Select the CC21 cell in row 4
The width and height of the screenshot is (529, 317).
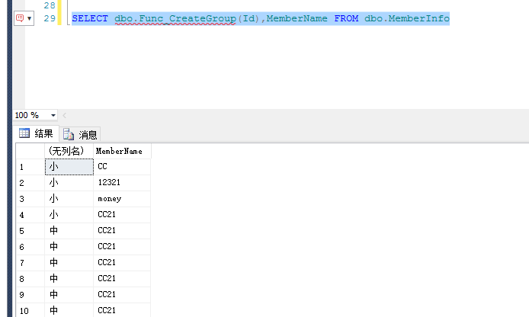tap(122, 215)
